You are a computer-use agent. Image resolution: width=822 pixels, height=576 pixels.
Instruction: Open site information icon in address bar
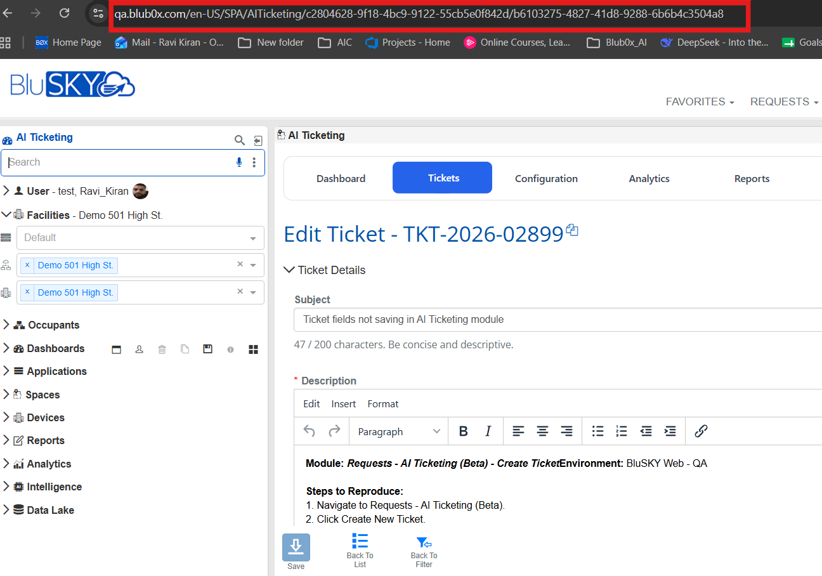[x=98, y=13]
